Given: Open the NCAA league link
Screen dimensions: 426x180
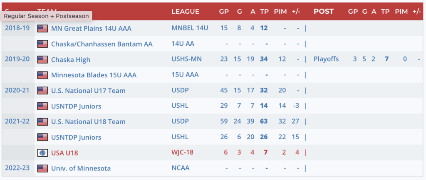Looking at the screenshot, I should tap(180, 168).
